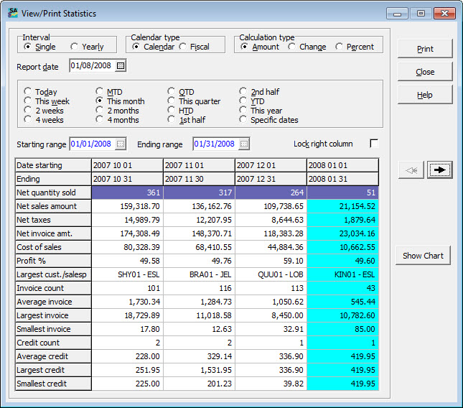463x408 pixels.
Task: Click into the Report date field
Action: click(92, 67)
